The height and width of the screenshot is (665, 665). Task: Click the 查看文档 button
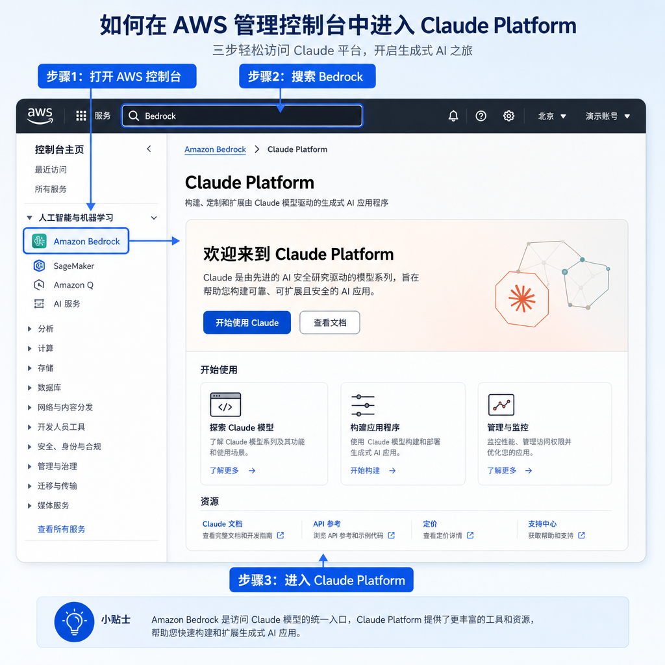330,322
